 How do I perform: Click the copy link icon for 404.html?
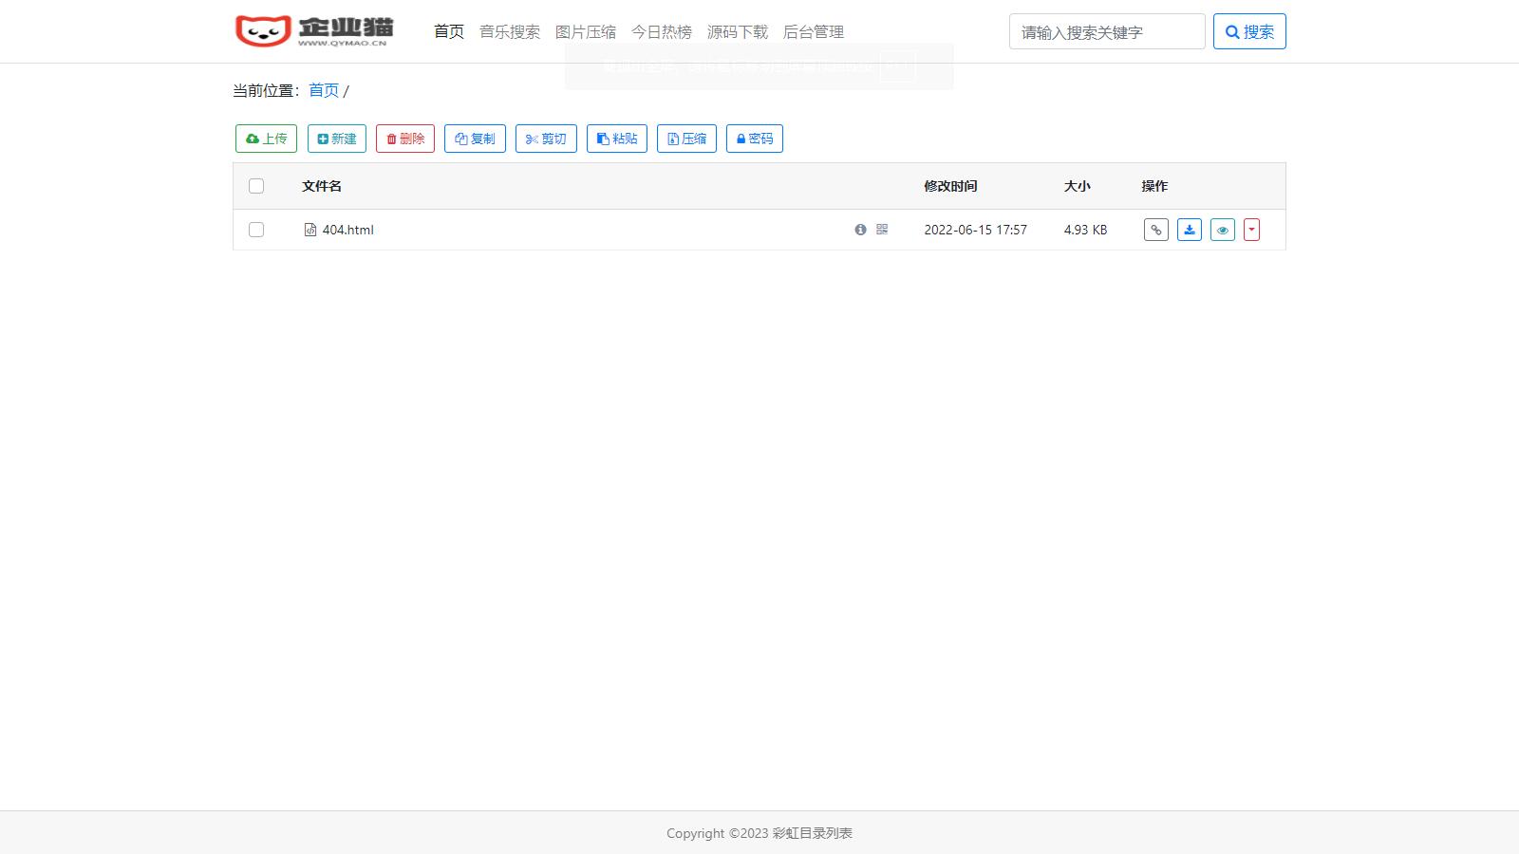click(x=1155, y=230)
